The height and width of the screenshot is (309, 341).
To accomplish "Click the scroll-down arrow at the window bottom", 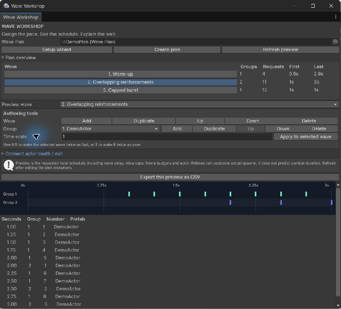I will (x=338, y=306).
